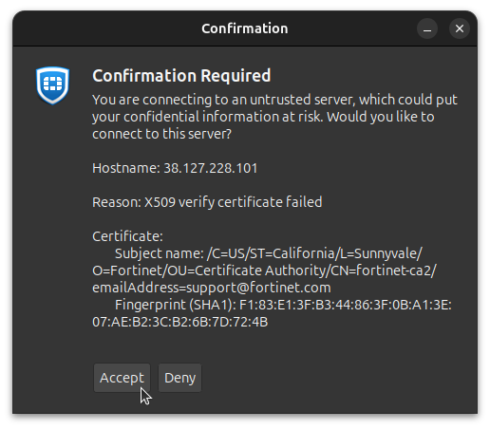Screen dimensions: 490x429
Task: Select the hostname IP 38.127.228.101
Action: 210,168
